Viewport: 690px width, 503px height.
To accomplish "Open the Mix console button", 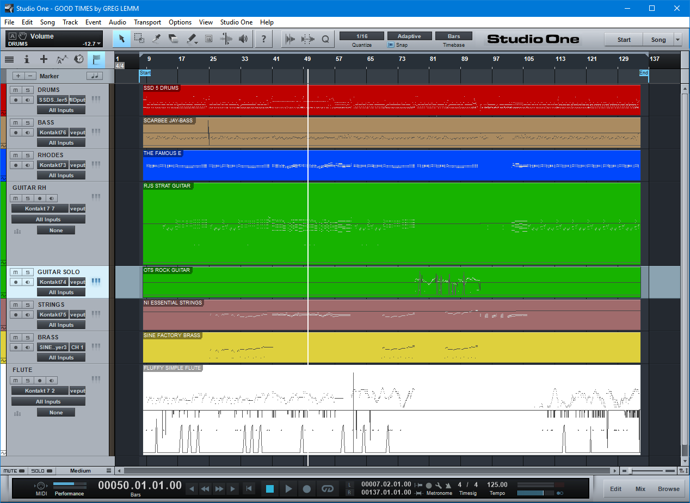I will click(640, 489).
